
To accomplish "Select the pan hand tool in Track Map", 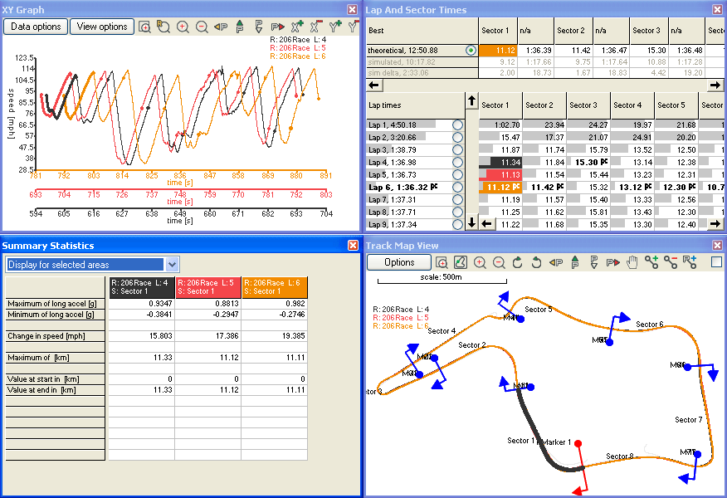I will [632, 262].
